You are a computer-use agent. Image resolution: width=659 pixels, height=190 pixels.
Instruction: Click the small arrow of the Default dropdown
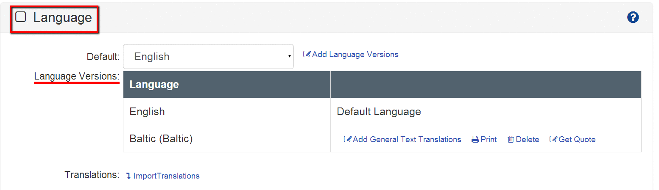289,56
